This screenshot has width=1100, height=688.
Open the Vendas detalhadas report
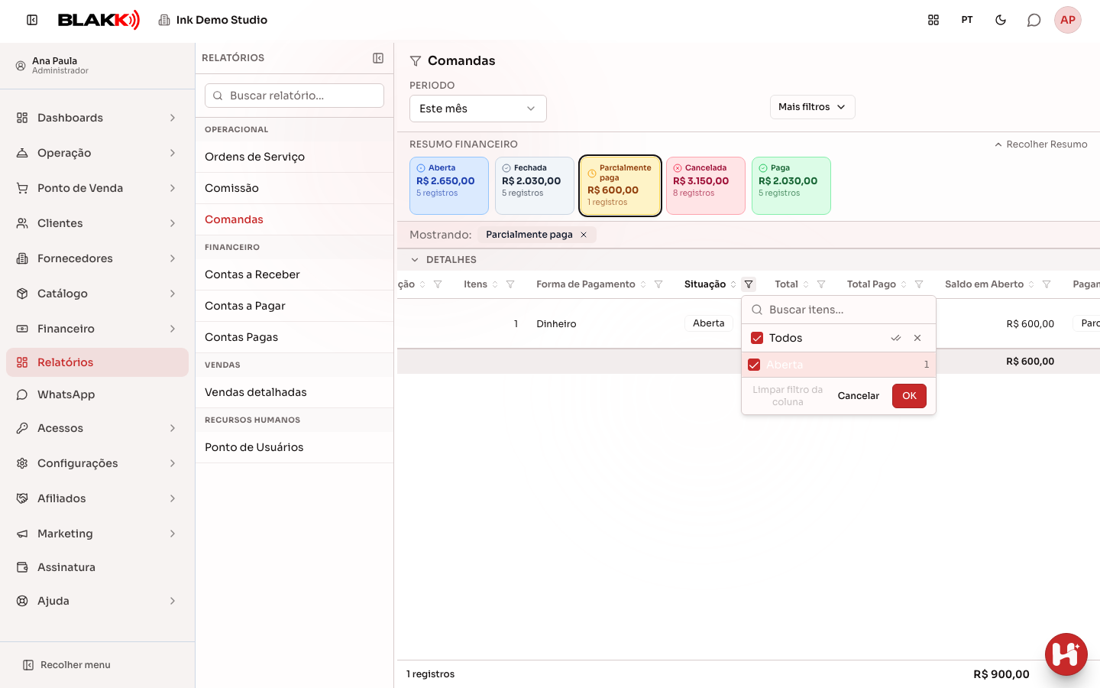[x=295, y=392]
